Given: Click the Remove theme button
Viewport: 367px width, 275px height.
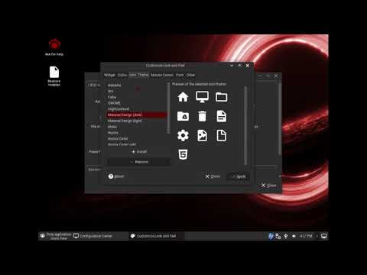Looking at the screenshot, I should coord(139,162).
